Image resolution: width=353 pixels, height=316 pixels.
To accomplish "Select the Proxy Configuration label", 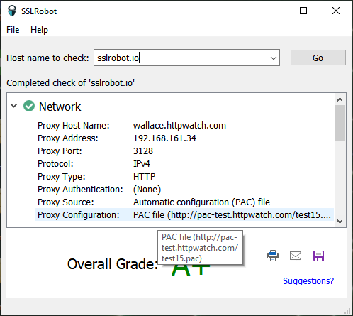I will coord(79,215).
